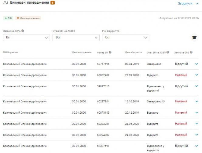202x153 pixels.
Task: Click help icon next to Запис на ЄРБ filter
Action: [23, 31]
